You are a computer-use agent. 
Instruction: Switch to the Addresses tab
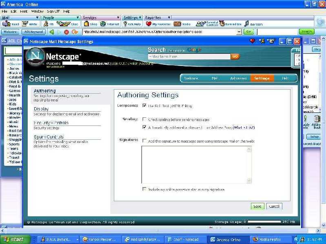238,79
